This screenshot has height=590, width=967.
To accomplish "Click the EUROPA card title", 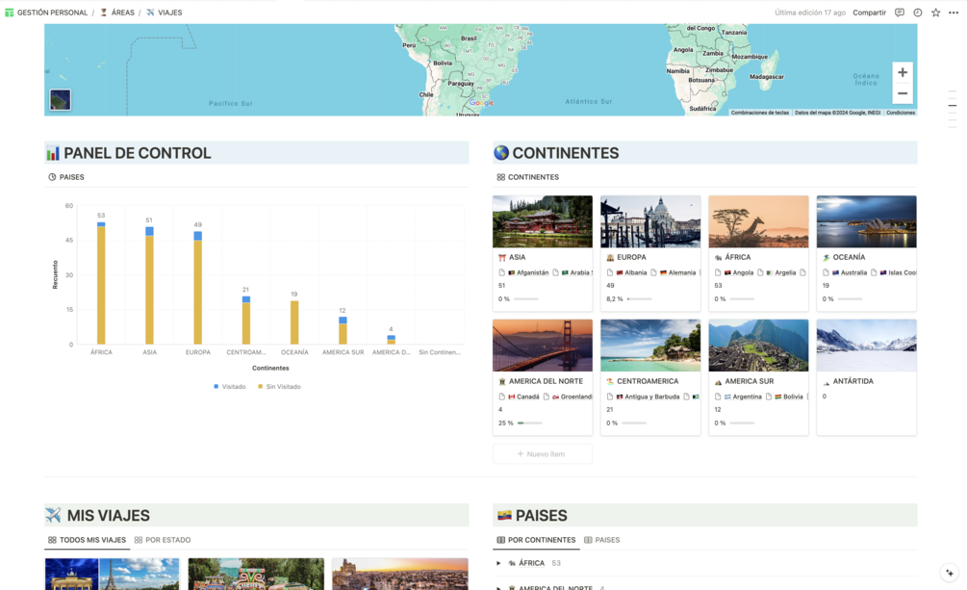I will point(631,257).
